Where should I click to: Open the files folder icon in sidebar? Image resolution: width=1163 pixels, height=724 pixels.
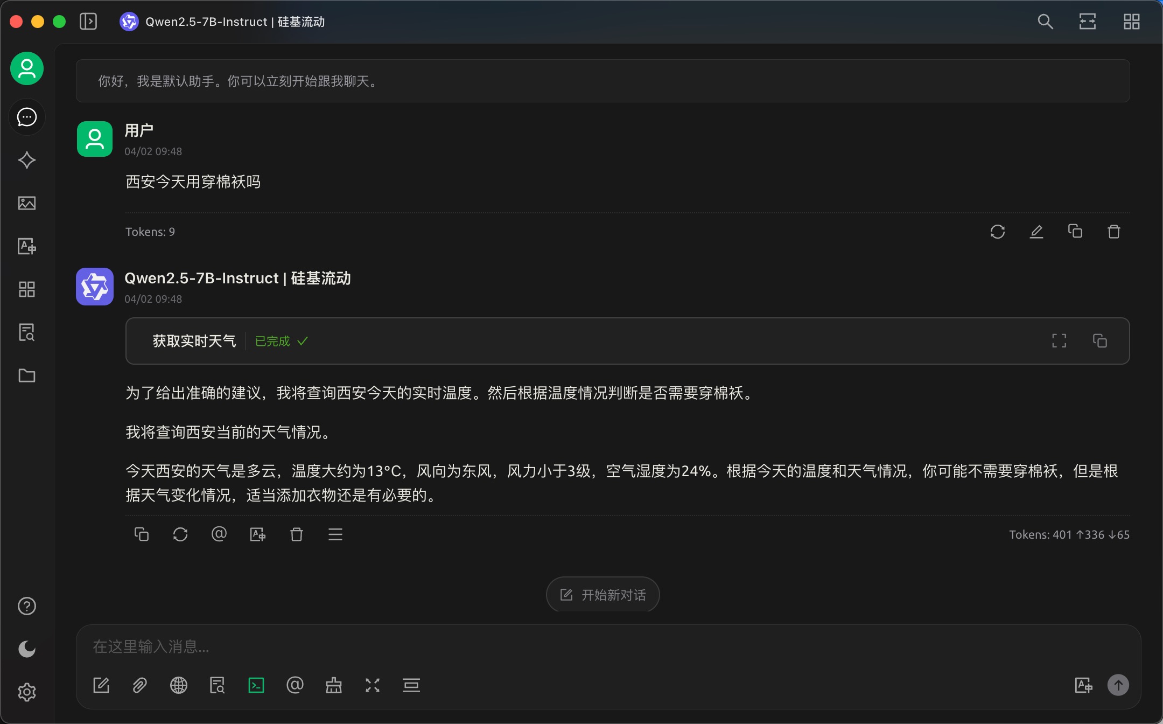pyautogui.click(x=27, y=375)
